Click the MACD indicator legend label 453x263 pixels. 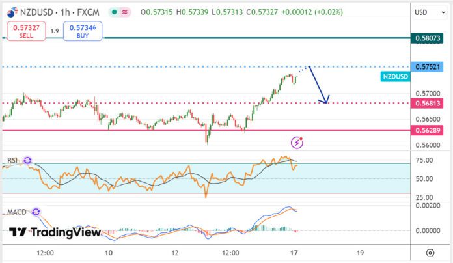click(17, 212)
